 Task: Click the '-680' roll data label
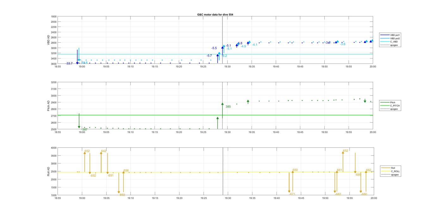click(x=364, y=194)
